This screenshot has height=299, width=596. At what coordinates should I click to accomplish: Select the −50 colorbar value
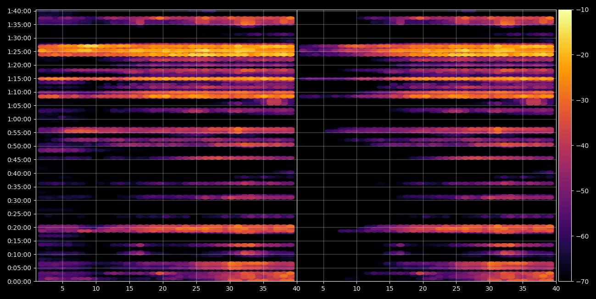[582, 190]
